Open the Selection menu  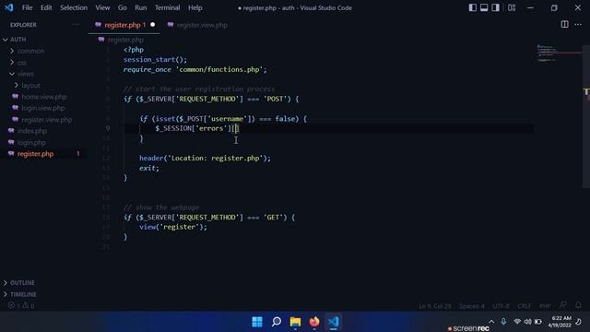pos(74,7)
